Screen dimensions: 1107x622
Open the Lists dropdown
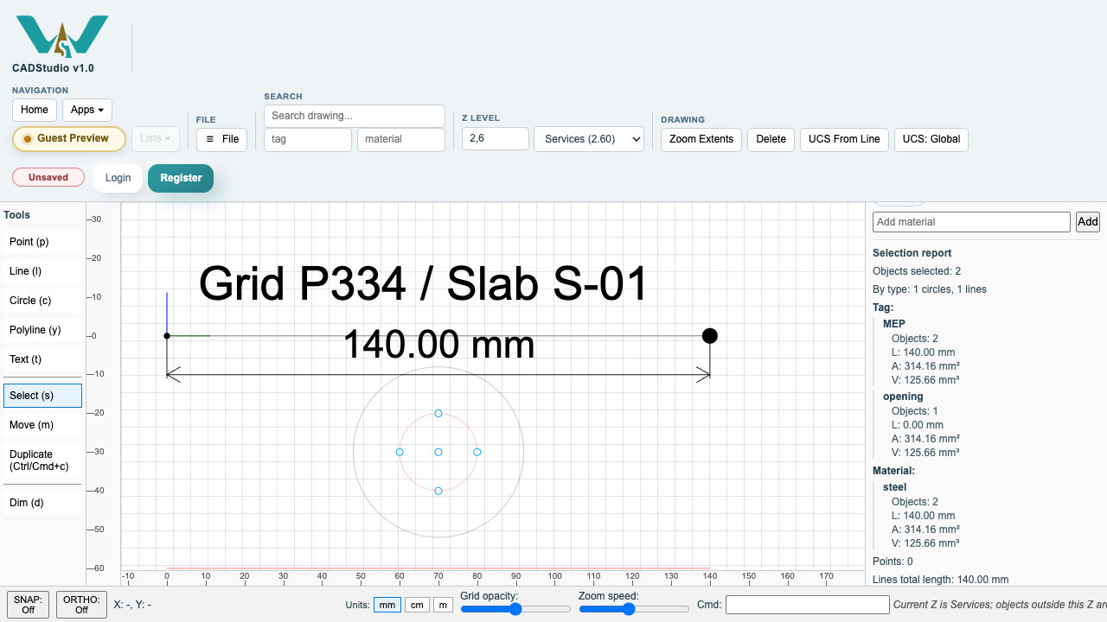(x=156, y=138)
